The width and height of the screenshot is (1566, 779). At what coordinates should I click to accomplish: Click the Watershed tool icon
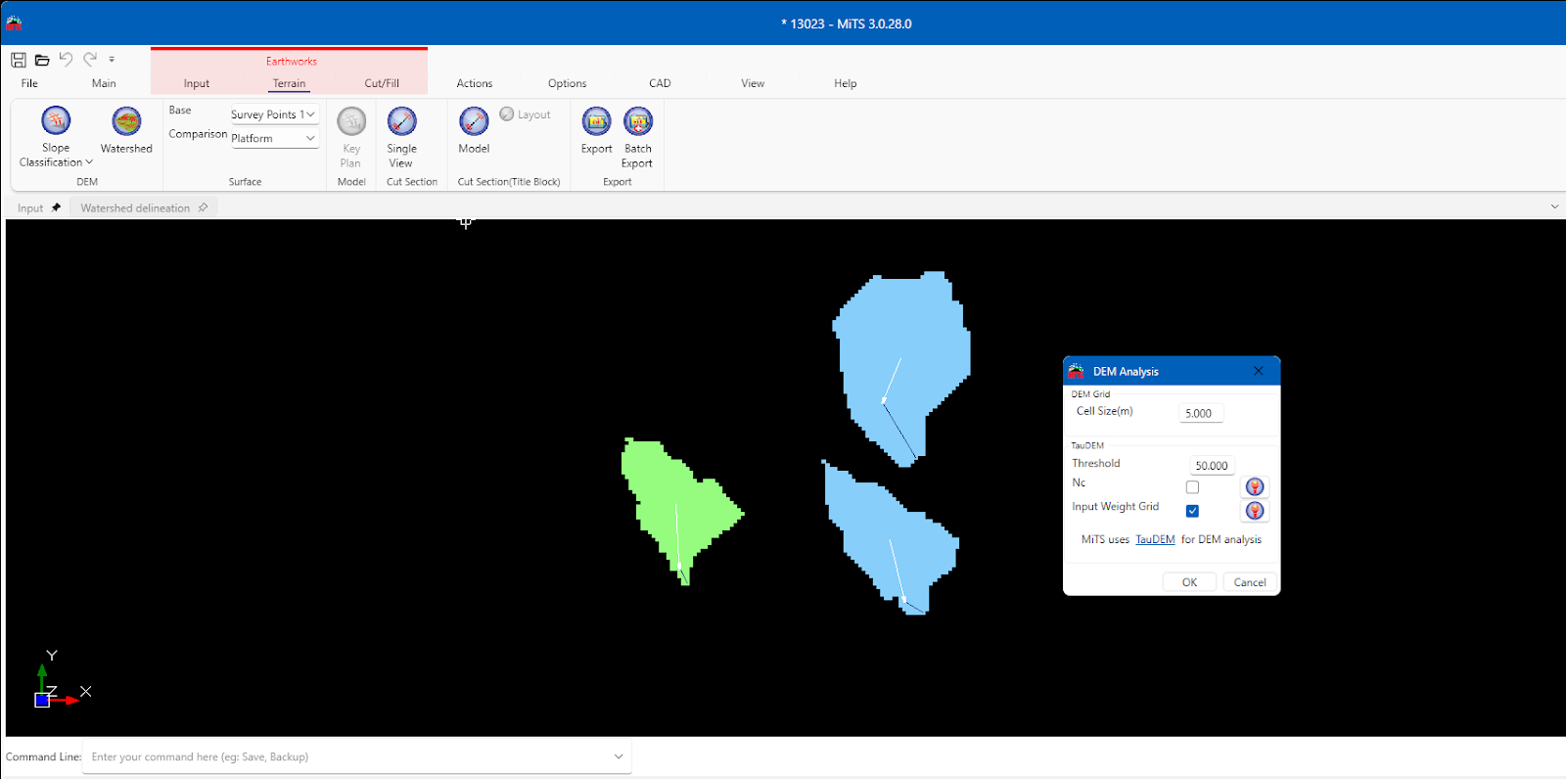pyautogui.click(x=126, y=121)
